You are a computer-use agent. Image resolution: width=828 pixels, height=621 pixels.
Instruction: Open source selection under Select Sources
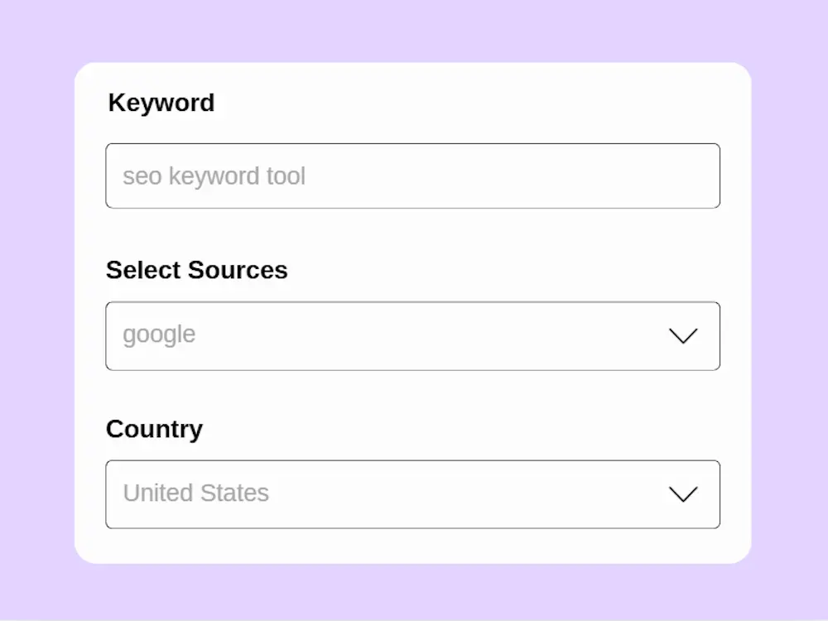point(412,336)
